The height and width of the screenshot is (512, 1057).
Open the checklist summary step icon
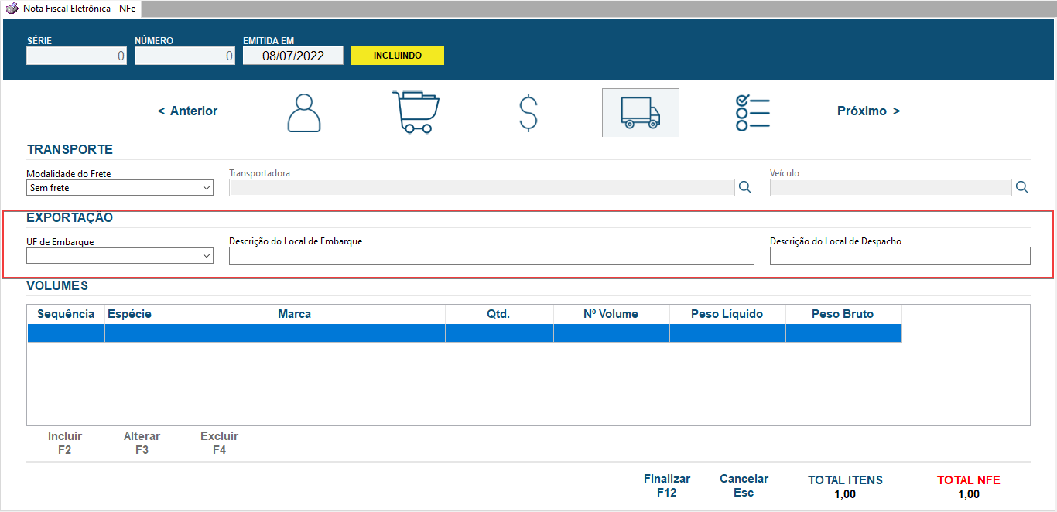[752, 113]
